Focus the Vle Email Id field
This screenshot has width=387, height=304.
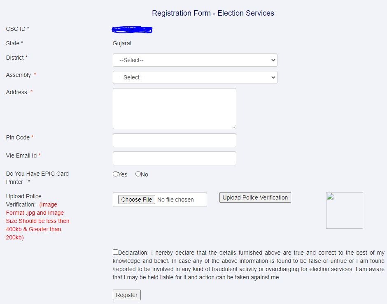(175, 158)
